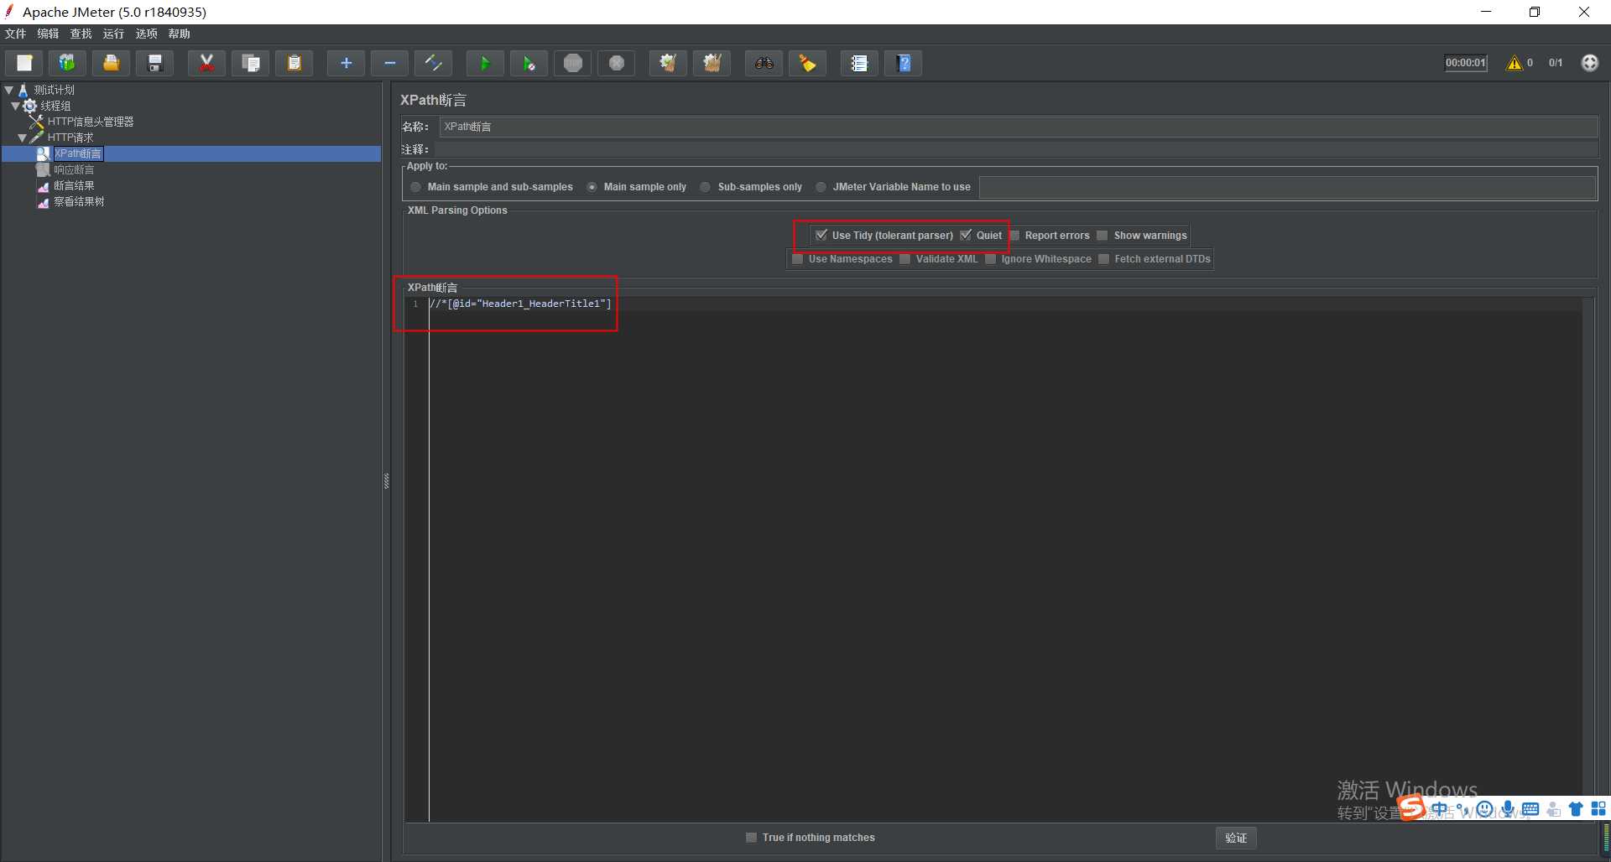The height and width of the screenshot is (862, 1611).
Task: Open the 查找 menu
Action: (x=81, y=34)
